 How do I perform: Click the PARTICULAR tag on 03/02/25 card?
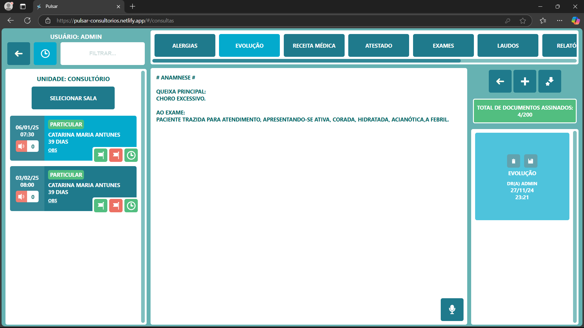(x=66, y=175)
